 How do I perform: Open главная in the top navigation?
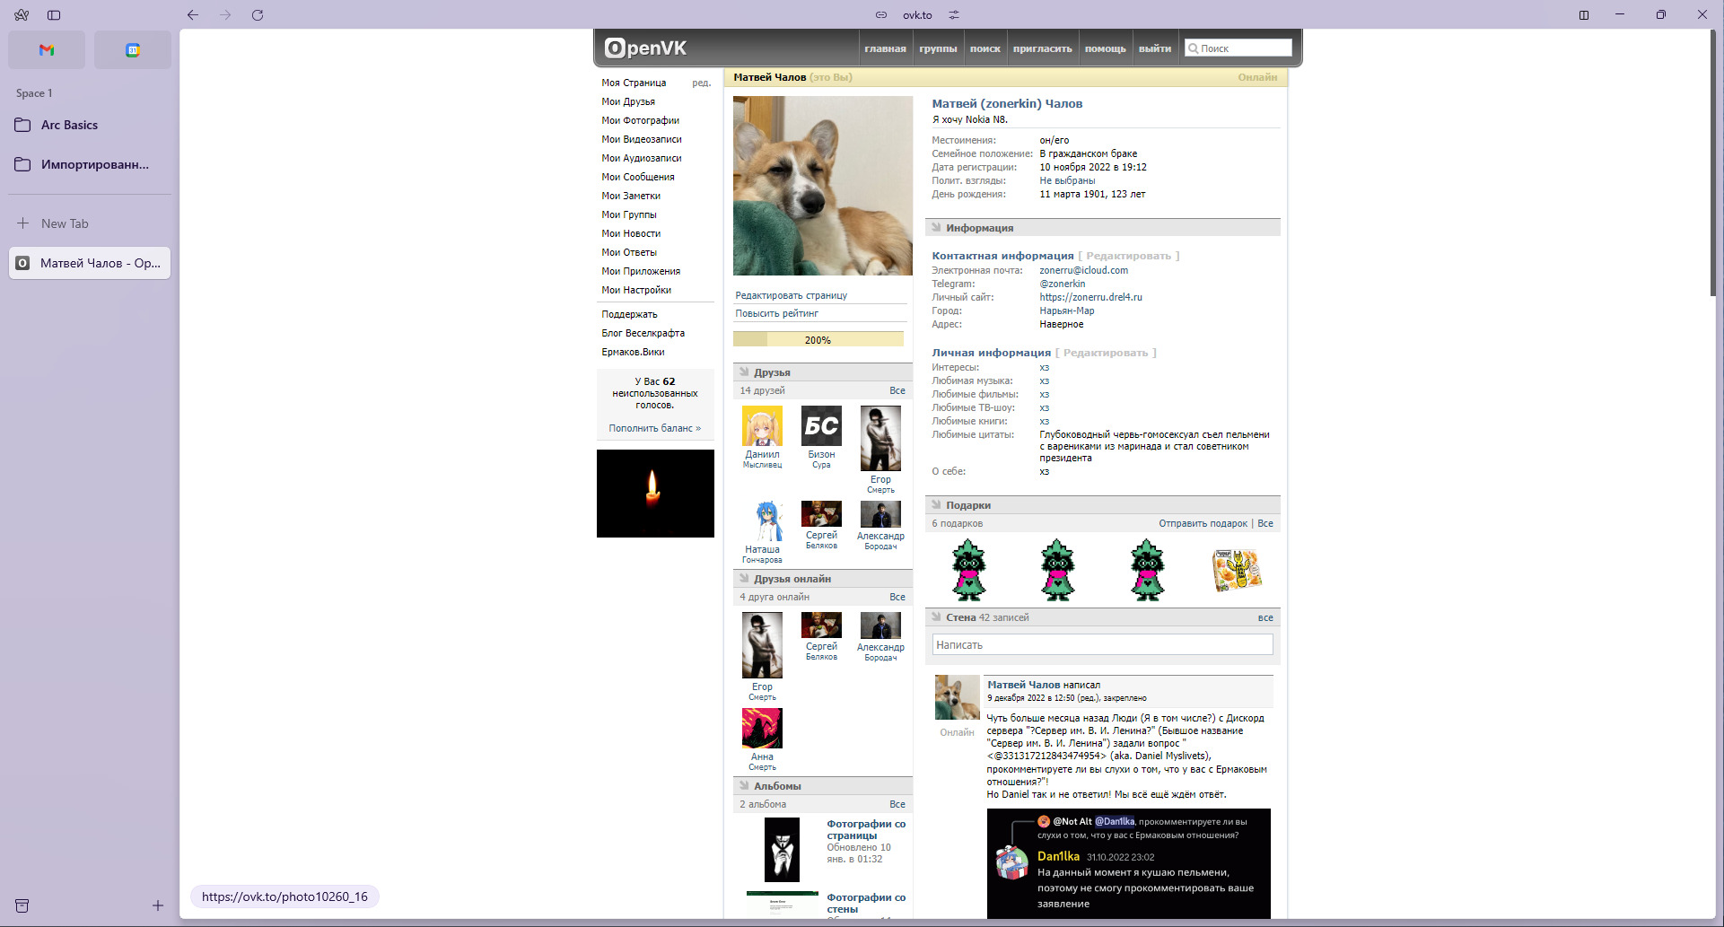click(885, 48)
